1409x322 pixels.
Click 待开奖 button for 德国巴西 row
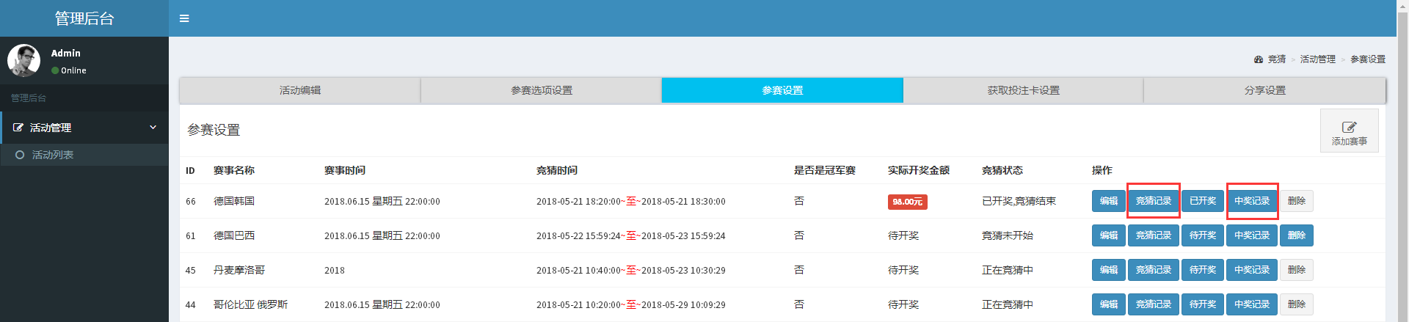(1202, 235)
